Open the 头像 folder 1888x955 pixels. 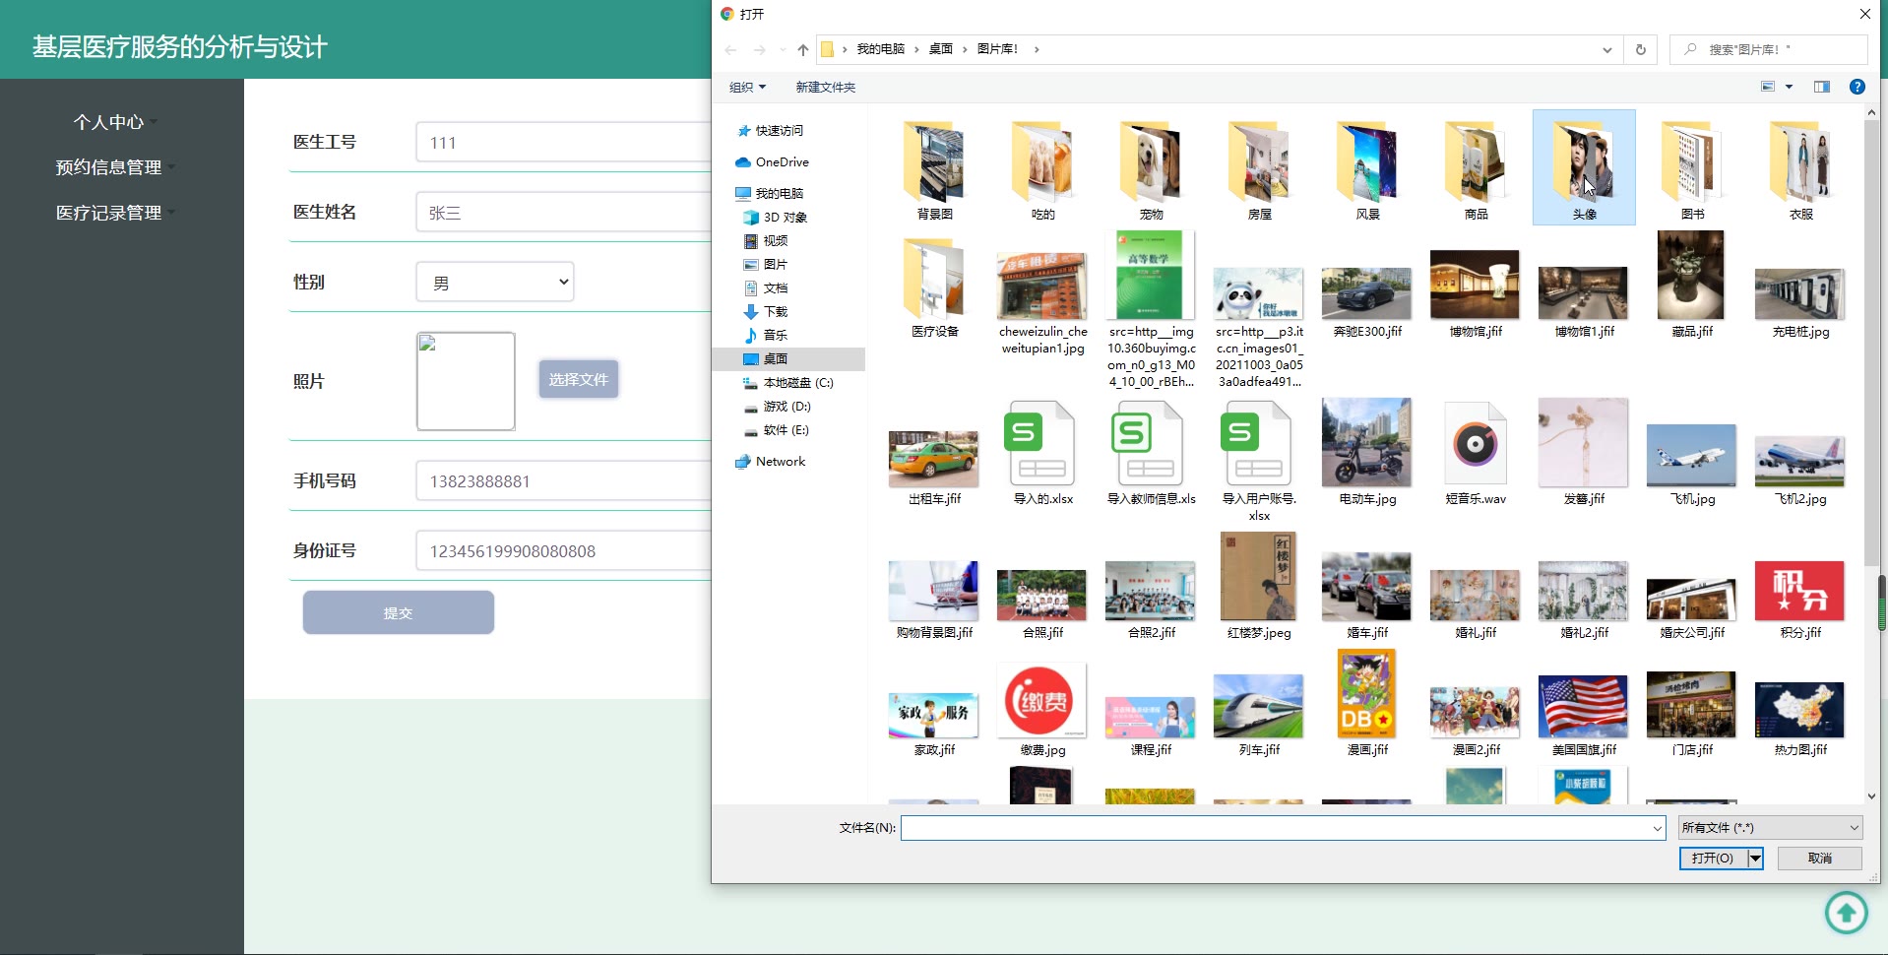1583,167
